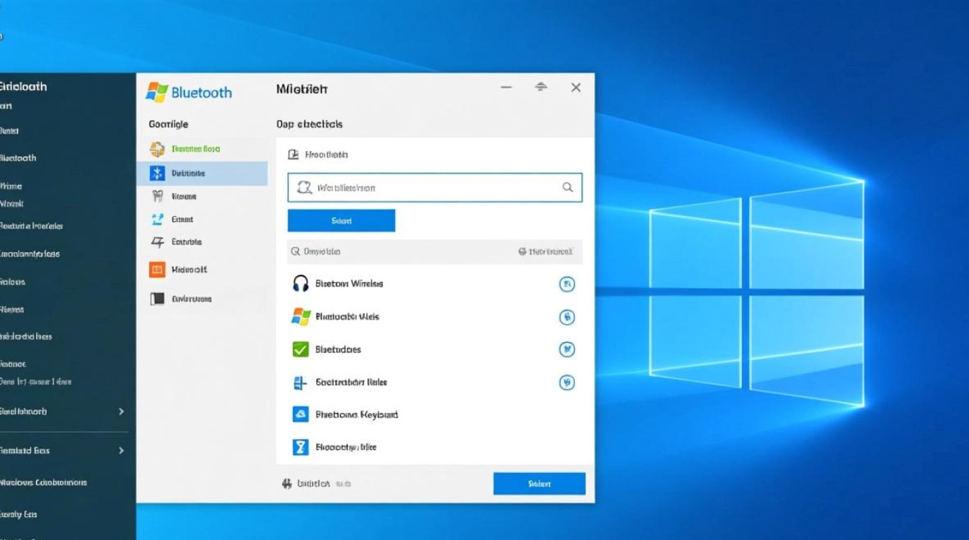Viewport: 969px width, 540px height.
Task: Toggle the circular button on headphones device row
Action: pyautogui.click(x=567, y=284)
